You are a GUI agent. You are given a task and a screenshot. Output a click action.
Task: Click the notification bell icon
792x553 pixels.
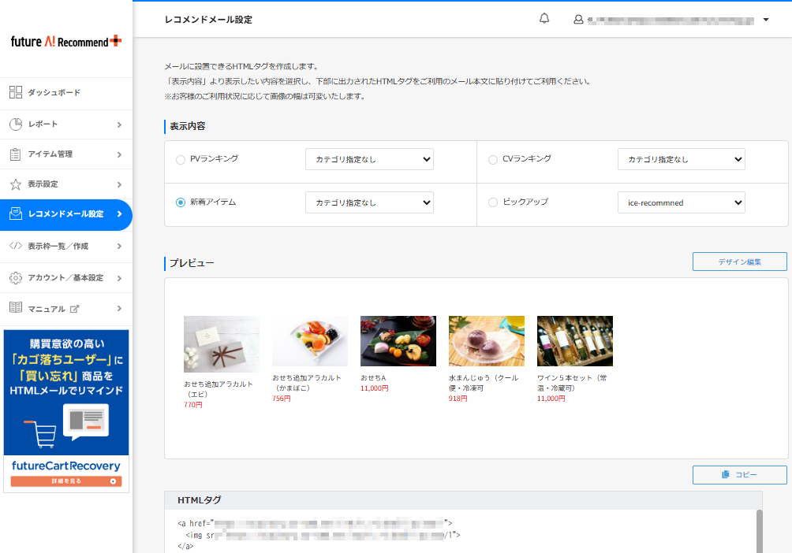[544, 19]
